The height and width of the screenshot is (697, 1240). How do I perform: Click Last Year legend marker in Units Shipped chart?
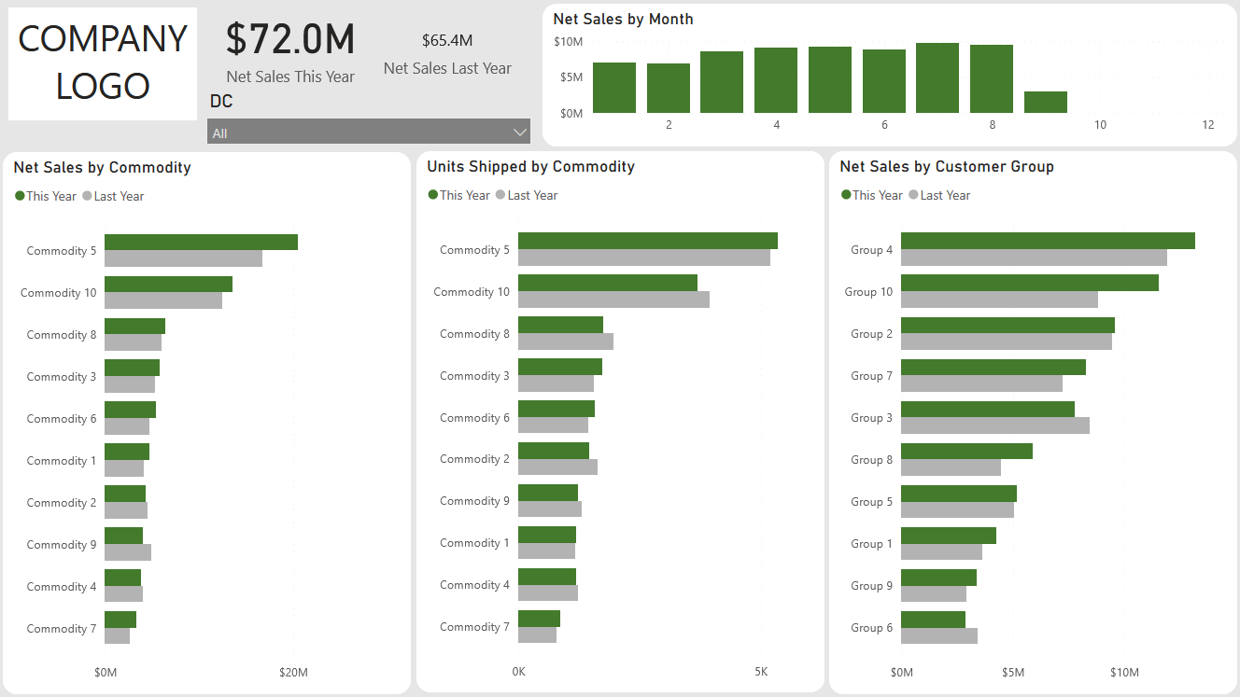pyautogui.click(x=501, y=195)
